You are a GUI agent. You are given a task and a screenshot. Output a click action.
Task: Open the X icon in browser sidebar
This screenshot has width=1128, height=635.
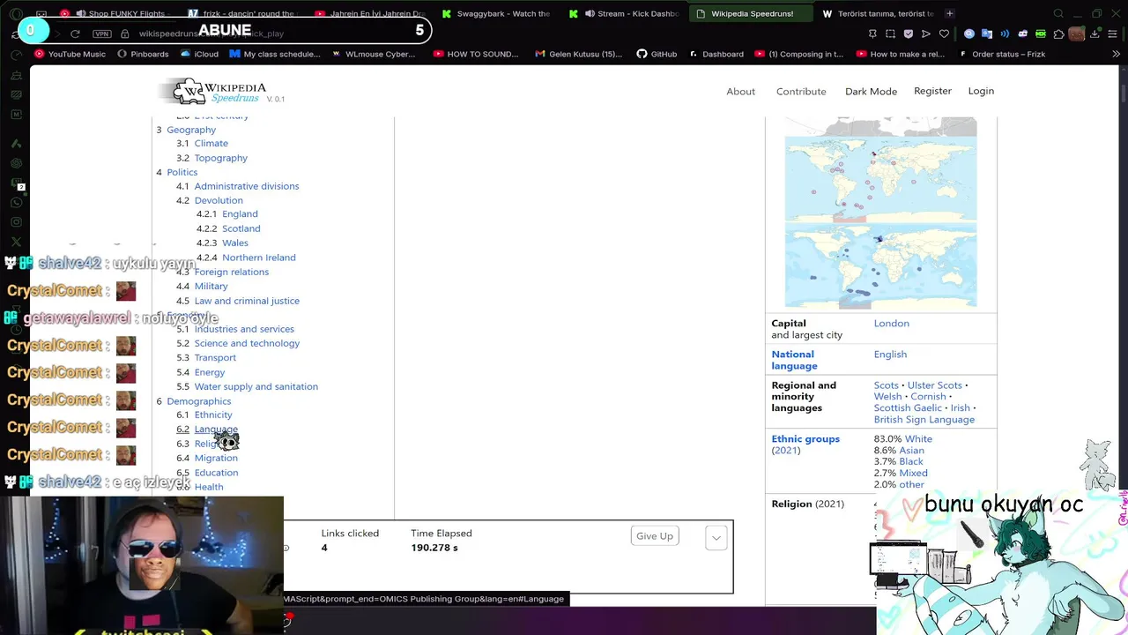pyautogui.click(x=17, y=242)
